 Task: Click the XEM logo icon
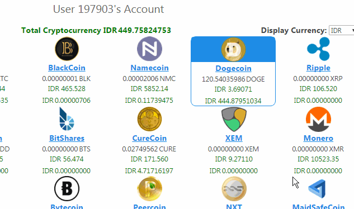click(x=234, y=119)
